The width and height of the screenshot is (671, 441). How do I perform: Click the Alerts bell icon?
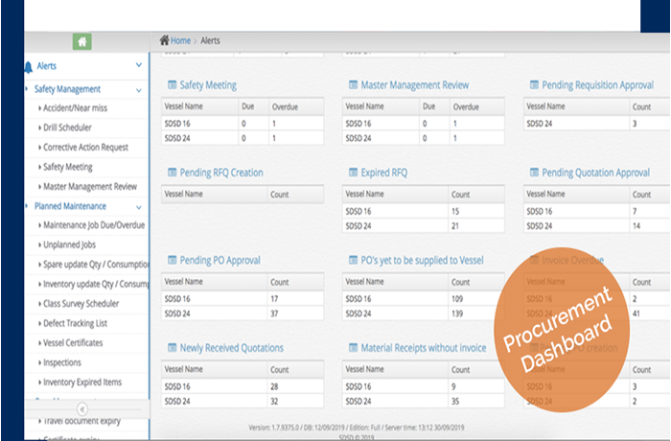point(28,67)
